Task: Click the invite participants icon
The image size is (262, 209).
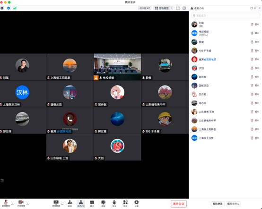Action: click(70, 203)
